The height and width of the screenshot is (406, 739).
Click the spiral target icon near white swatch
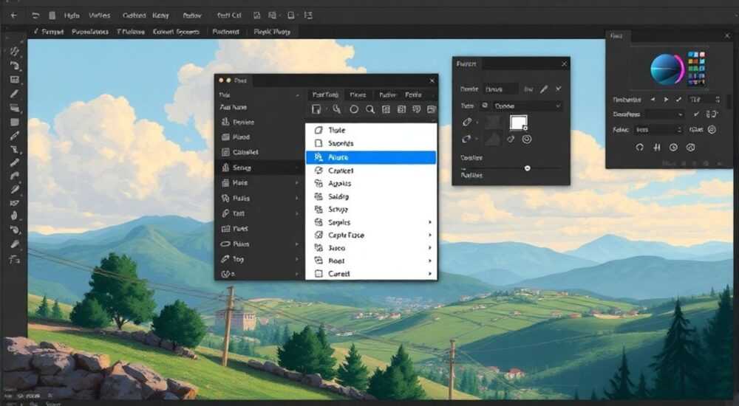(527, 139)
